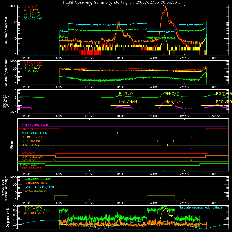232x232 pixels.
Task: Click the DECIMATION_WEIGHT legend label
Action: pos(37,183)
